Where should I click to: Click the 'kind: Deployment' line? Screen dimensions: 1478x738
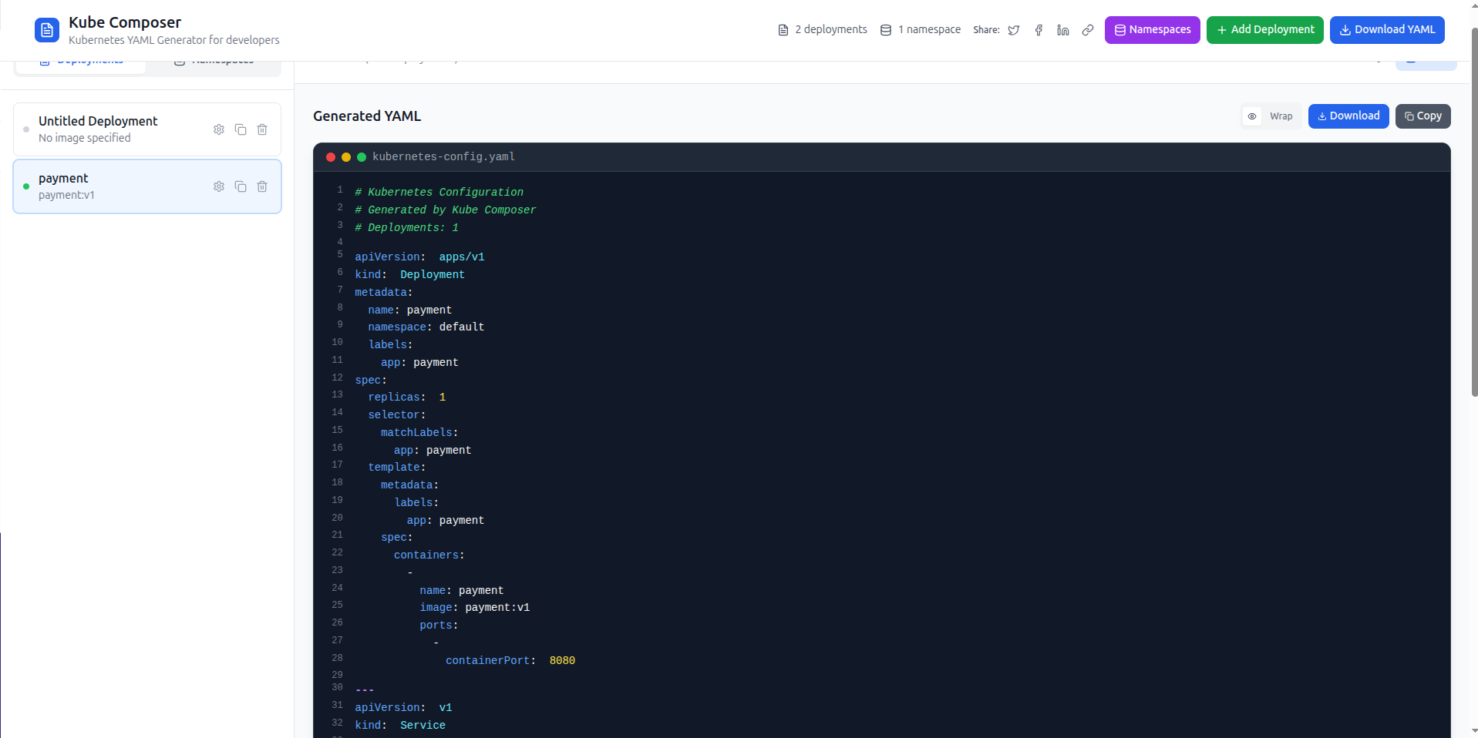pyautogui.click(x=409, y=275)
